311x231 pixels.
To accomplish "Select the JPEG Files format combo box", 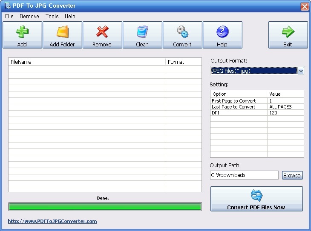I will 254,71.
